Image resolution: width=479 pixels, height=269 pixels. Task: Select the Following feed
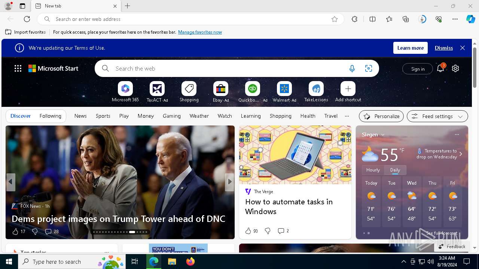[50, 116]
